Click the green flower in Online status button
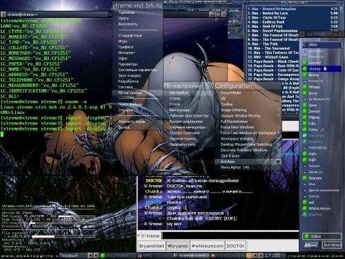 point(306,236)
